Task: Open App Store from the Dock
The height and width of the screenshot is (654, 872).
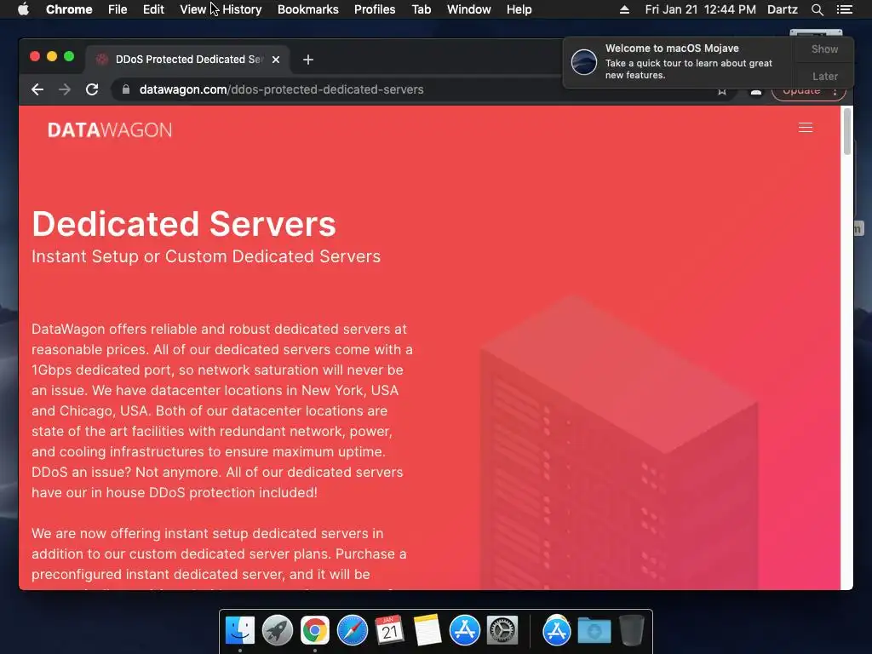Action: pos(464,631)
